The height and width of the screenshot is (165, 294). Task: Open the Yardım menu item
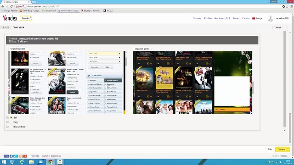(x=246, y=18)
